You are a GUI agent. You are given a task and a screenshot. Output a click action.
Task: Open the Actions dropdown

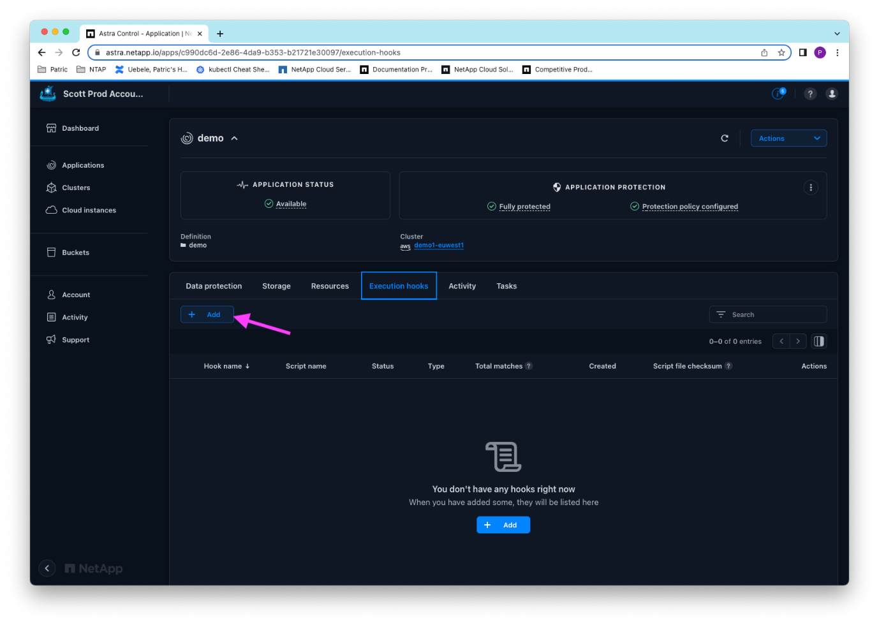coord(788,138)
